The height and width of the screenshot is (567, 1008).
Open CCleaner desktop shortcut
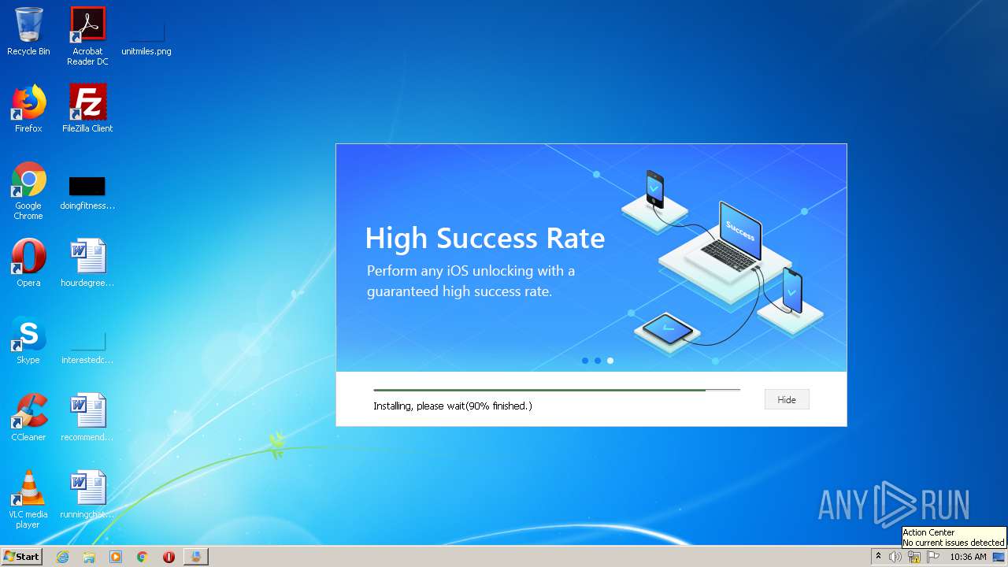tap(28, 417)
